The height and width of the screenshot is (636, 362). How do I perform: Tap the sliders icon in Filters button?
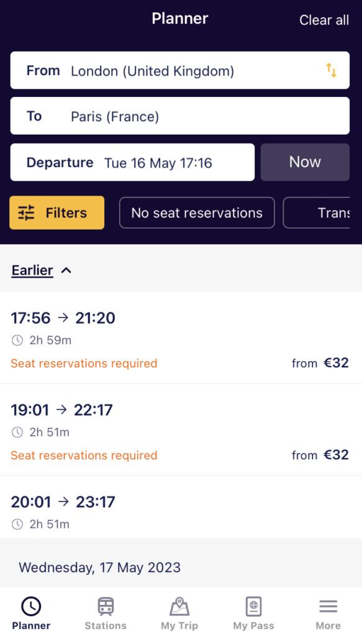tap(26, 213)
